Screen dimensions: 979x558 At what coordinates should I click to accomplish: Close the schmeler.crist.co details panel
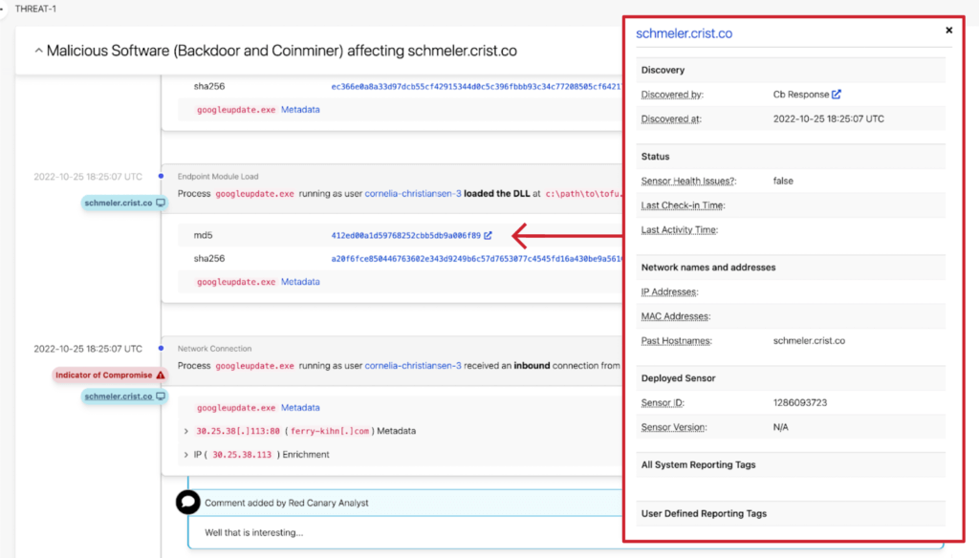948,31
